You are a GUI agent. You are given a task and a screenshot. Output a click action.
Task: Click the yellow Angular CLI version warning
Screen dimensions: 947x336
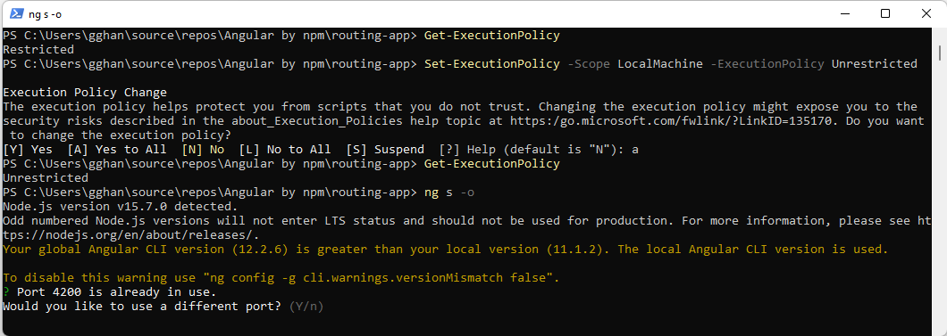[x=445, y=250]
